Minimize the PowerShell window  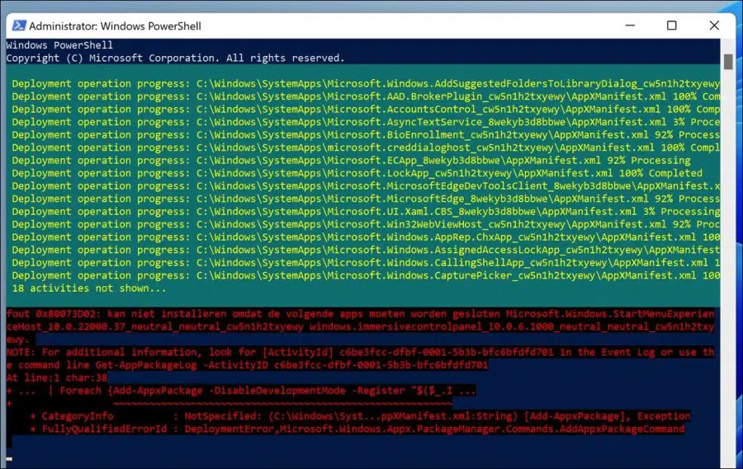click(630, 26)
